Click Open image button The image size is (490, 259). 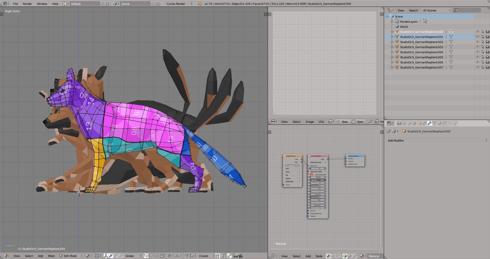(358, 122)
